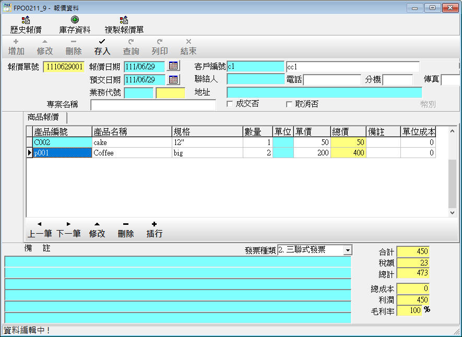Click the 傳真 input field
This screenshot has height=337, width=462.
(450, 80)
